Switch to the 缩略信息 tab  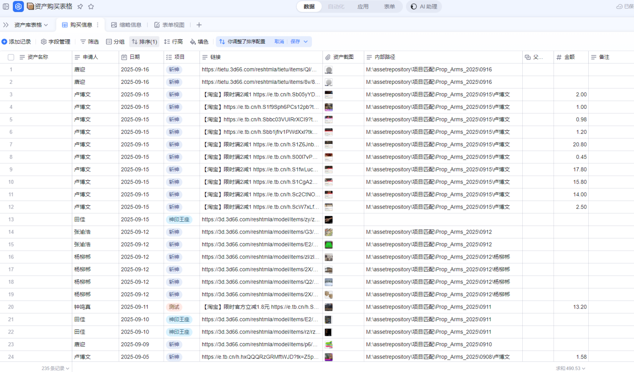pyautogui.click(x=126, y=25)
